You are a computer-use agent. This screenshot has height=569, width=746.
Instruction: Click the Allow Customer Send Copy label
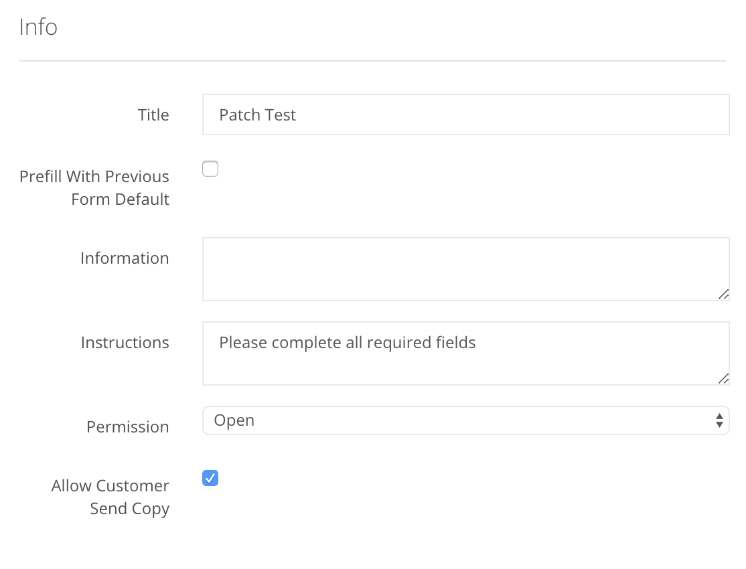point(110,497)
